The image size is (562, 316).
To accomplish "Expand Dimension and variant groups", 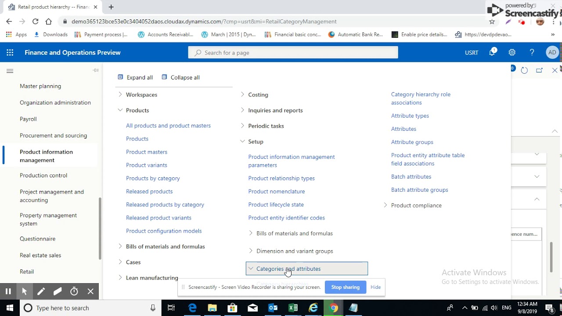I will pos(251,251).
